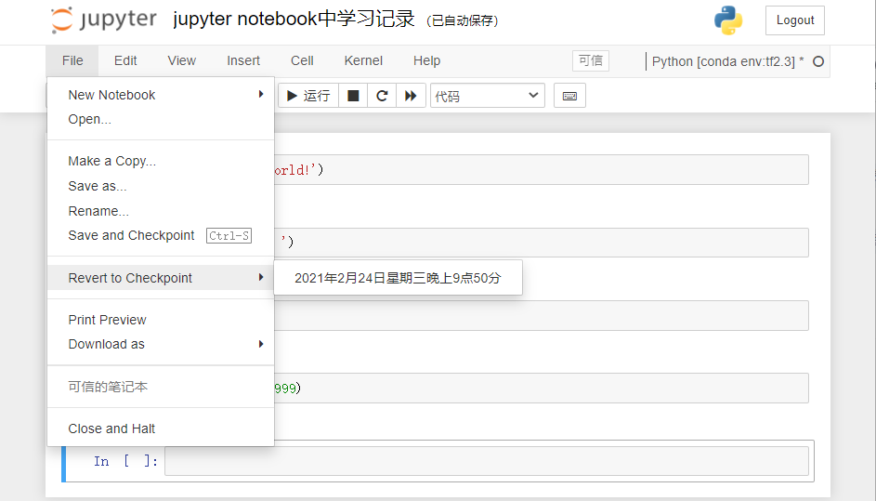This screenshot has height=501, width=876.
Task: Open the Cell menu
Action: point(302,60)
